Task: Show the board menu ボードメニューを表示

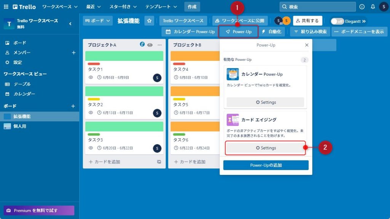Action: (x=359, y=32)
